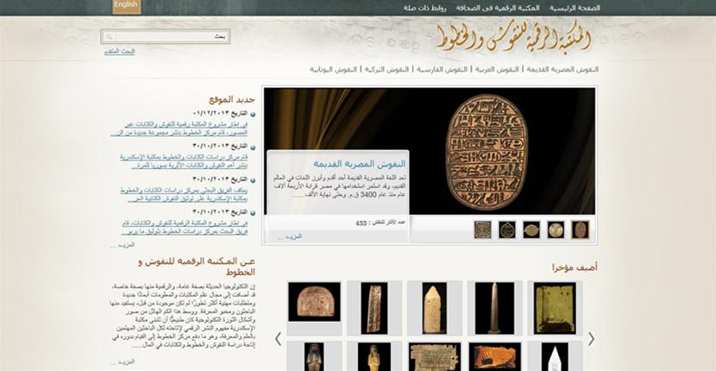Show previous items with the left carousel arrow
This screenshot has height=371, width=716.
pos(278,338)
